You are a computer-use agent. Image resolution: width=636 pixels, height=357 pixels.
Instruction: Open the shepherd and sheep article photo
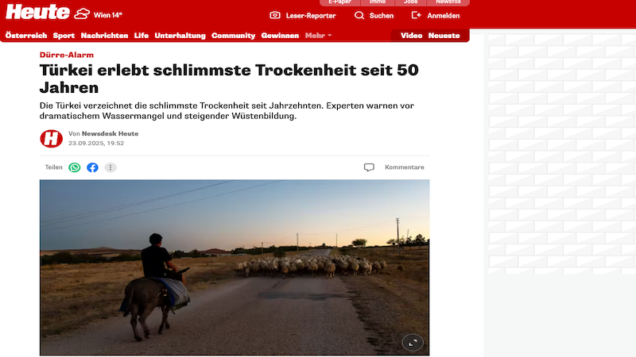click(235, 267)
